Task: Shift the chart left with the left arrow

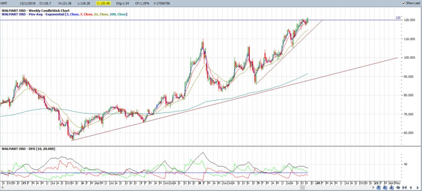Action: (x=411, y=188)
